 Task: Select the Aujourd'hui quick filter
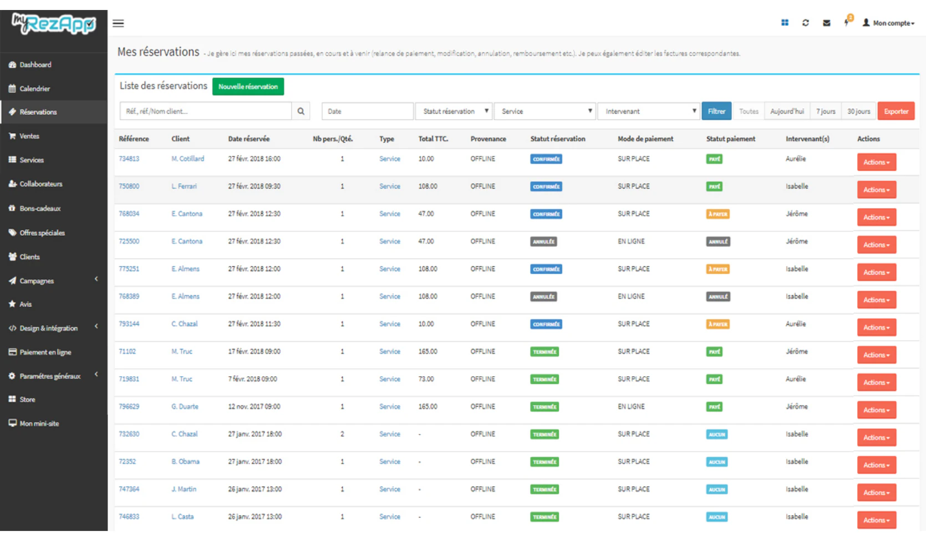click(787, 111)
